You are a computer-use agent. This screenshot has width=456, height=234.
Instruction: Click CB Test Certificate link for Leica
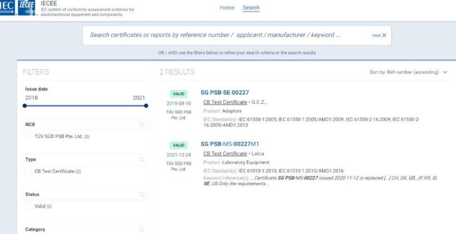[x=225, y=153]
